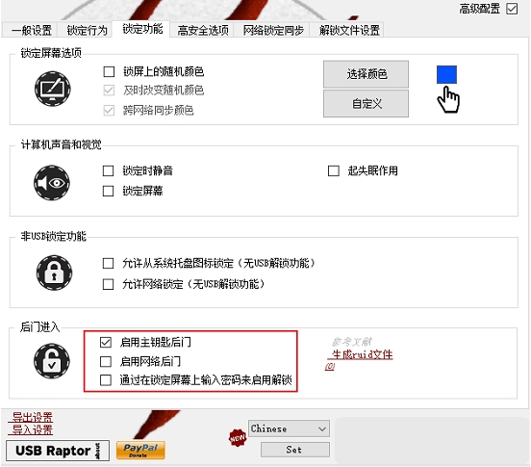The width and height of the screenshot is (531, 467).
Task: Check 允许网络锁定 option
Action: pos(108,284)
